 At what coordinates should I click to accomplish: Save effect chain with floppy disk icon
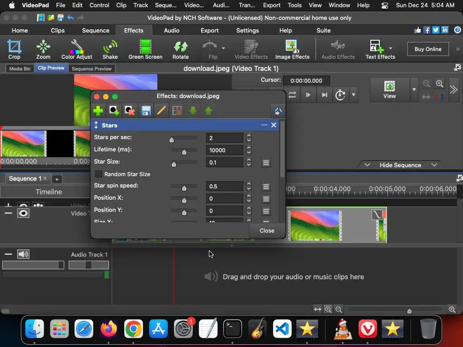[146, 111]
